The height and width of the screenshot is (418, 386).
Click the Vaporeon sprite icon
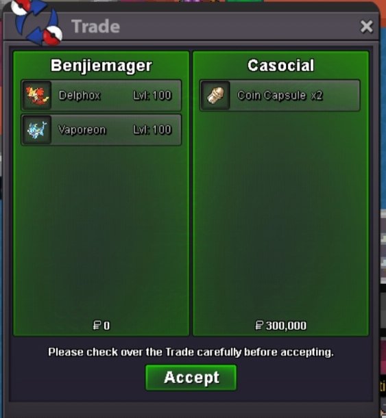coord(37,130)
